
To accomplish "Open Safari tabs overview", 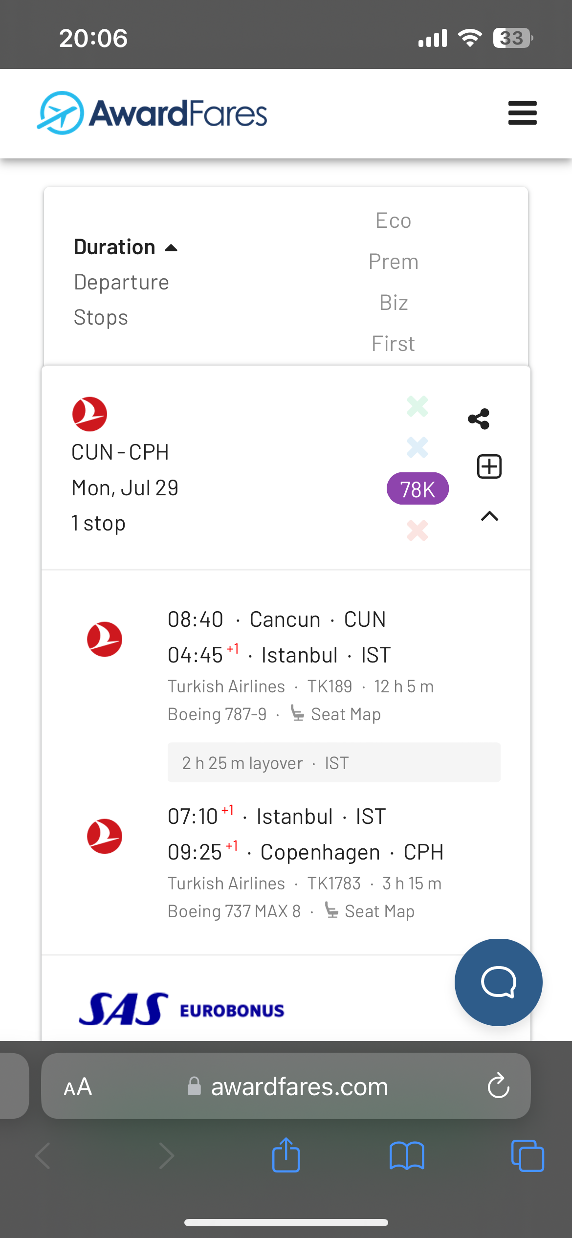I will coord(527,1155).
